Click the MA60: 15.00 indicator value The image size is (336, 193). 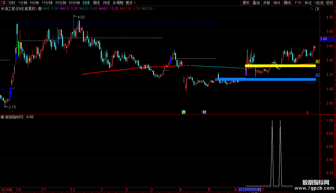109,9
